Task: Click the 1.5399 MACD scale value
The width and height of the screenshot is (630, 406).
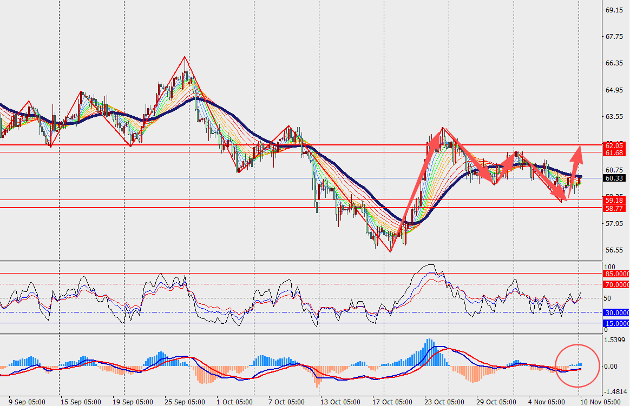Action: pyautogui.click(x=615, y=340)
